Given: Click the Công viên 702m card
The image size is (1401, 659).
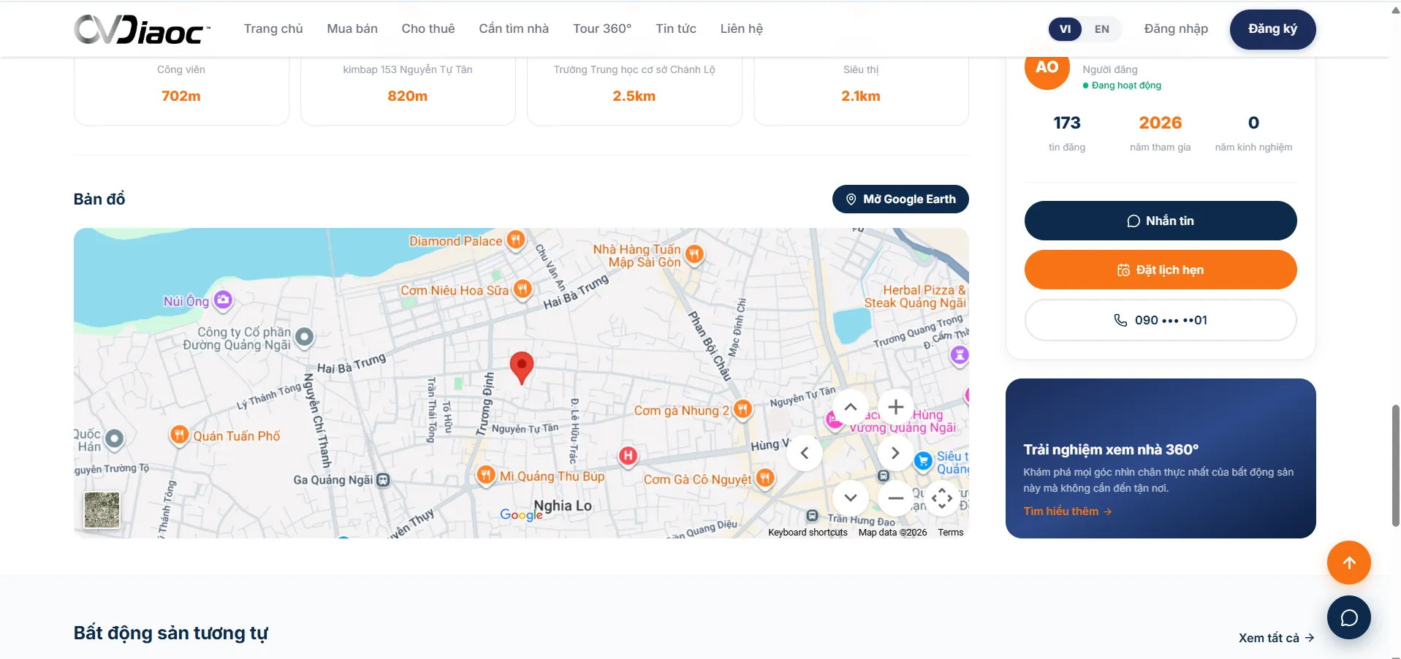Looking at the screenshot, I should click(x=181, y=91).
